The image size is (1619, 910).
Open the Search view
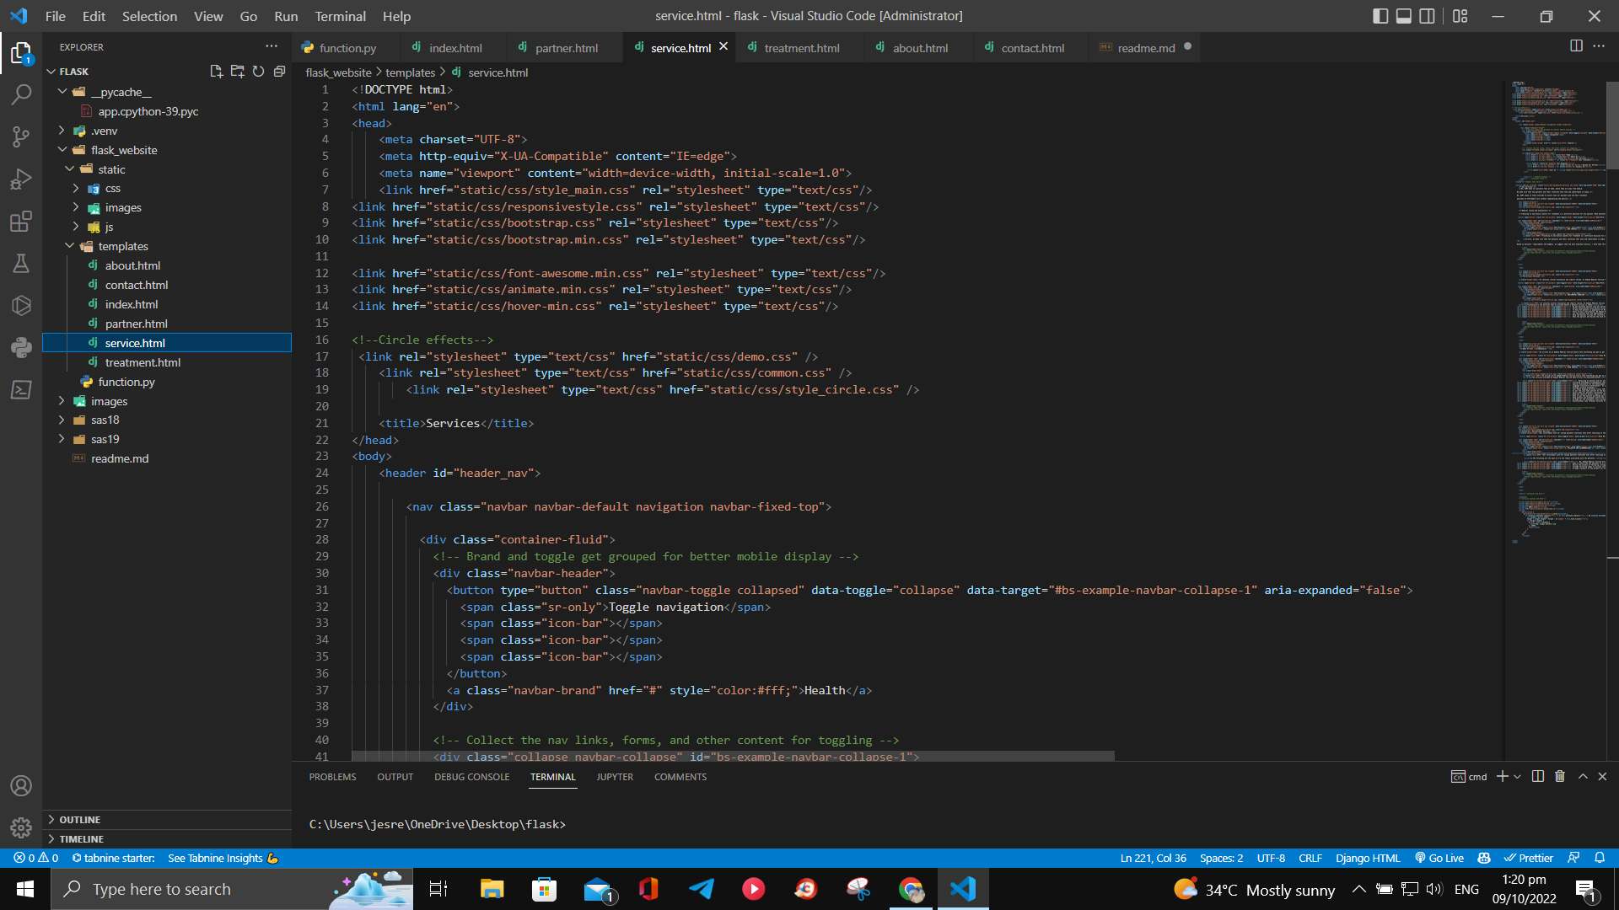[x=21, y=94]
